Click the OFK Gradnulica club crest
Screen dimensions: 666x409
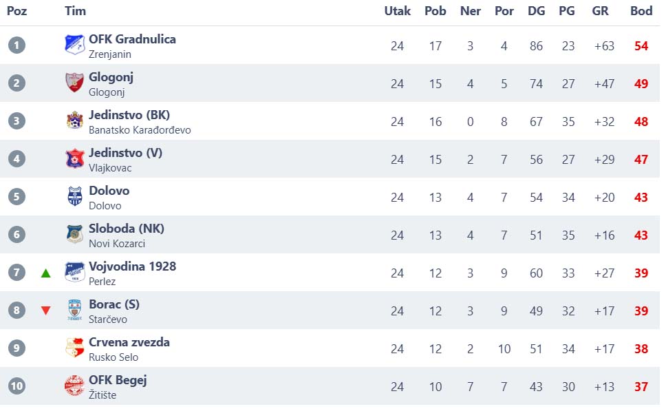click(x=74, y=45)
